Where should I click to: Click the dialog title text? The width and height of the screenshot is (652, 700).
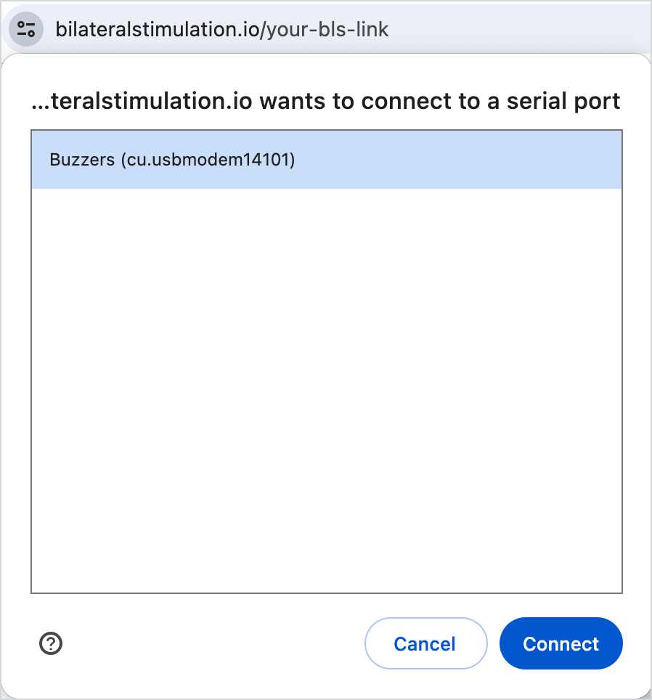pyautogui.click(x=326, y=101)
